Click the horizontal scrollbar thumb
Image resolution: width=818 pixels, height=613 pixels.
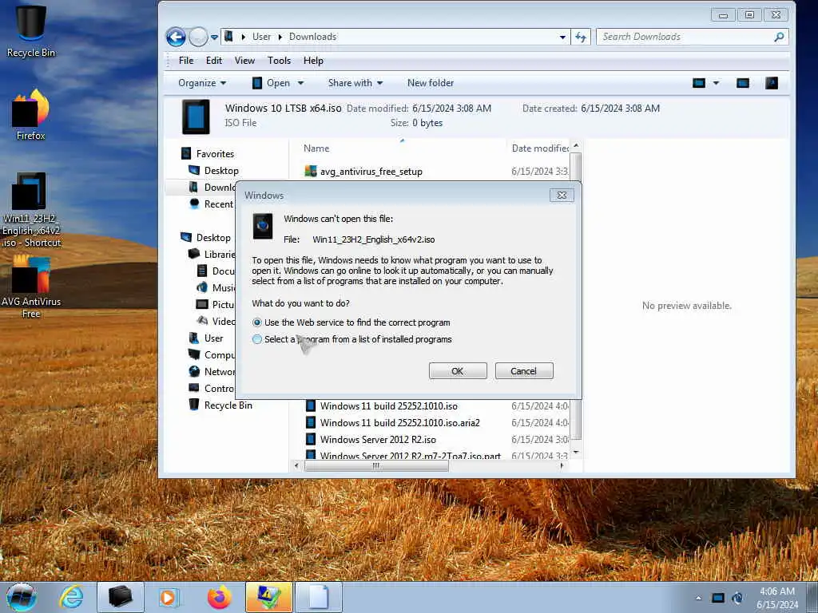point(376,466)
